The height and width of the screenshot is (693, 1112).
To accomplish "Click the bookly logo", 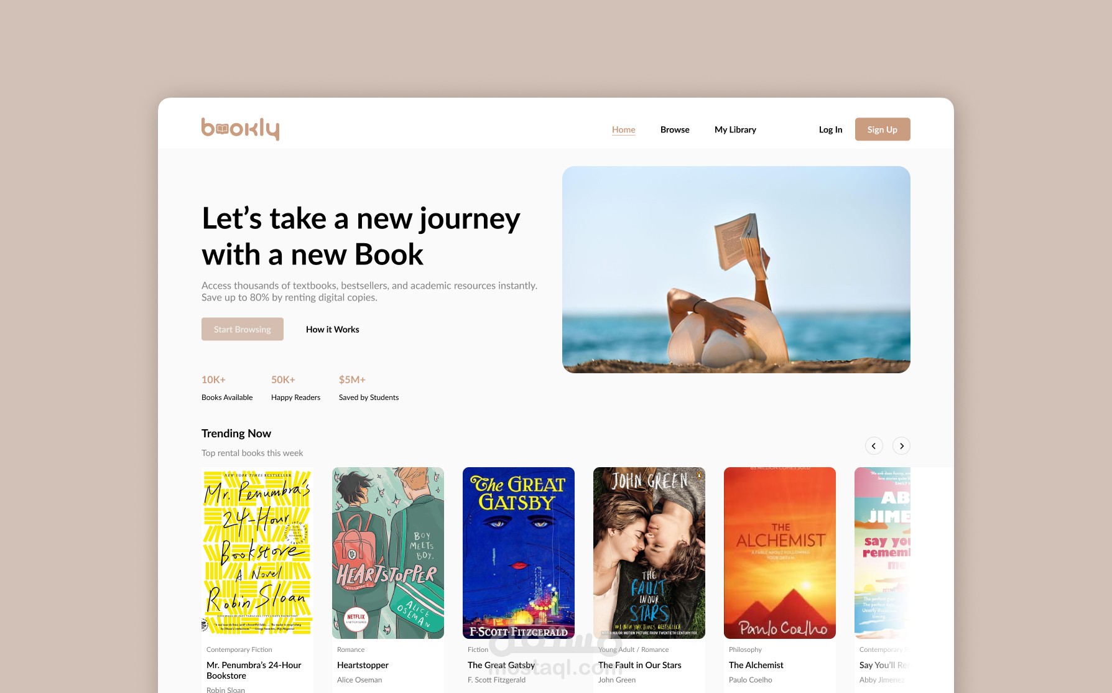I will pyautogui.click(x=240, y=129).
